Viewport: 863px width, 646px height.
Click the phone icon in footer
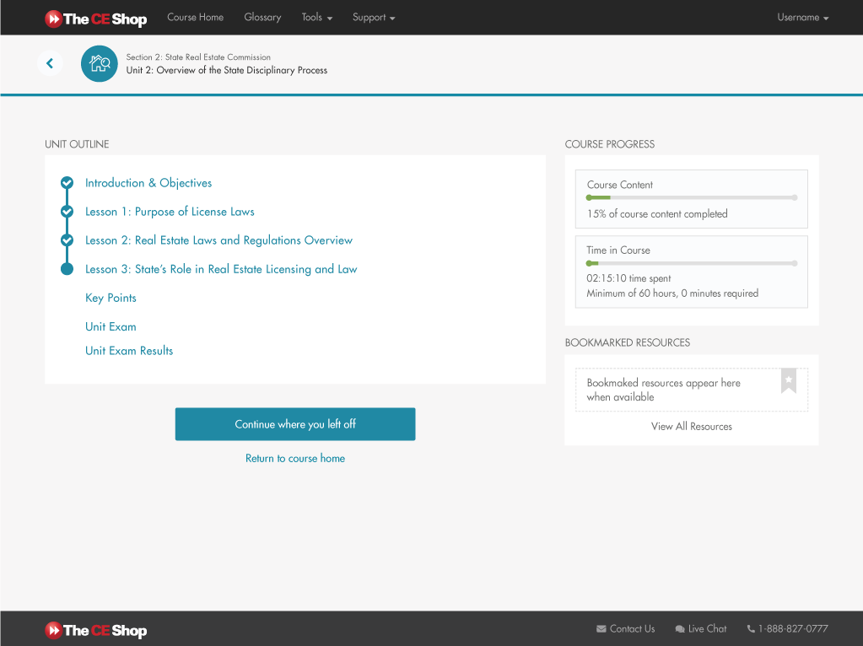751,629
